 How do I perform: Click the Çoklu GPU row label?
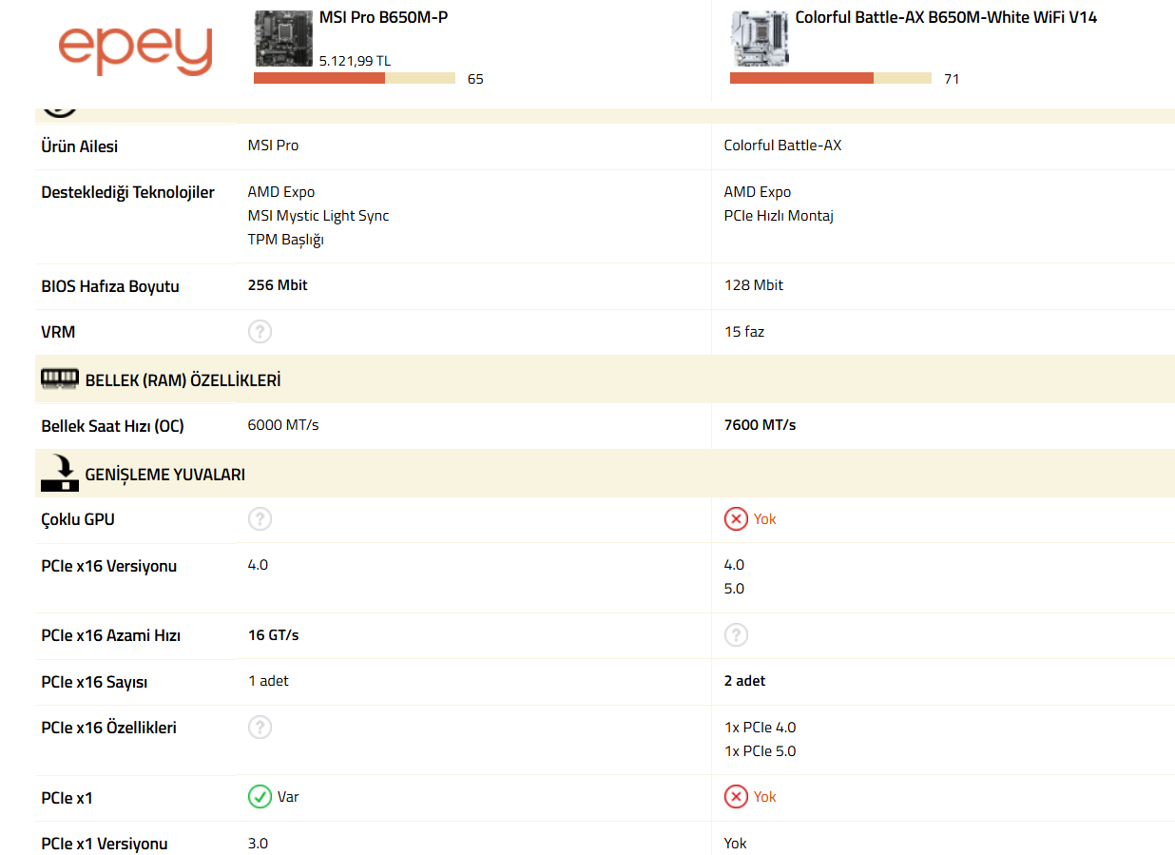point(78,519)
